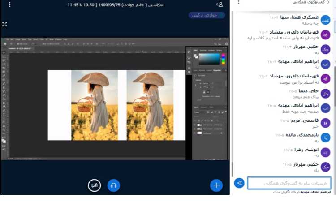336x215 pixels.
Task: Switch to the Swatches tab
Action: (x=203, y=51)
